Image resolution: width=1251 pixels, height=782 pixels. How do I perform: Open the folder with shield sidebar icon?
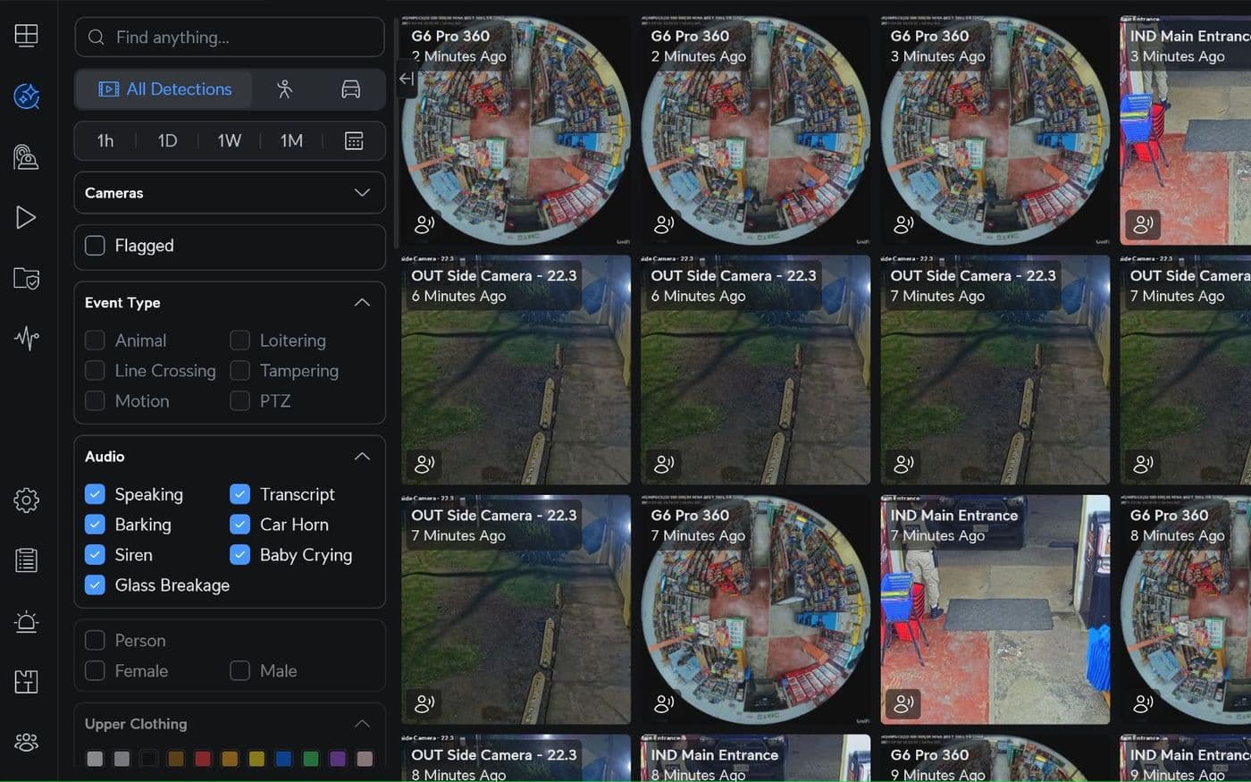click(26, 278)
